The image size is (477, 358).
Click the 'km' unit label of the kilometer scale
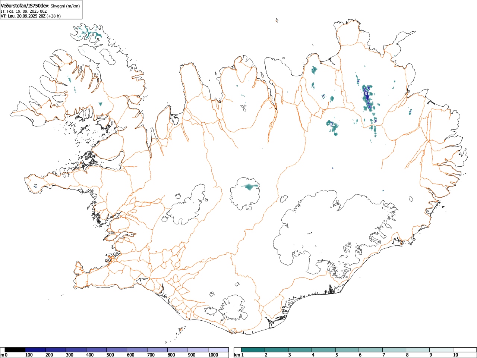coord(237,355)
